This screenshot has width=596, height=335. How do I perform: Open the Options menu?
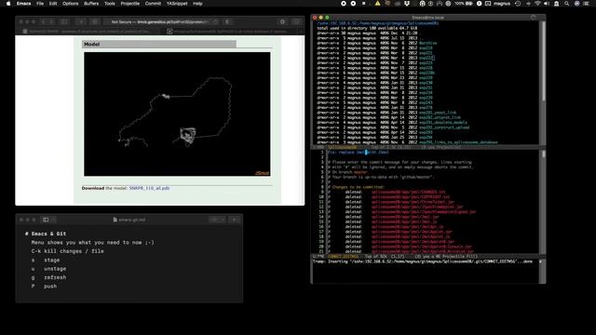[71, 4]
